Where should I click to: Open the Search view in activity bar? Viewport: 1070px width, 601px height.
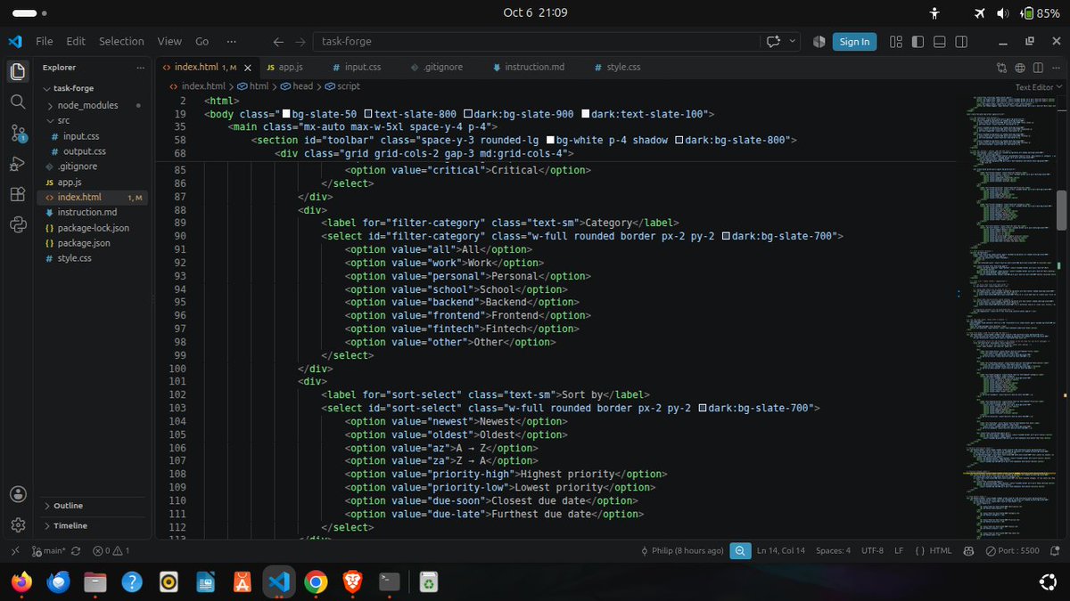(x=17, y=102)
